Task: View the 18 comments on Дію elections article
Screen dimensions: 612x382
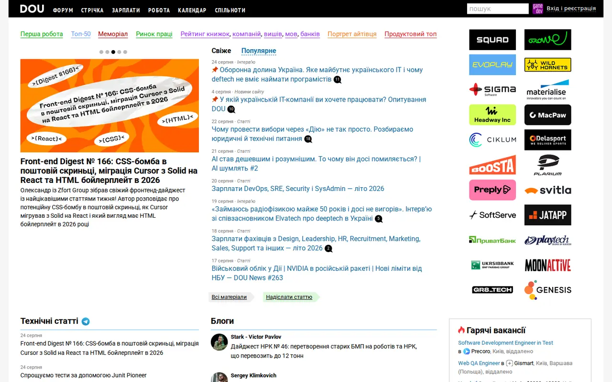Action: coord(308,139)
